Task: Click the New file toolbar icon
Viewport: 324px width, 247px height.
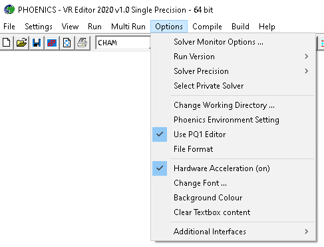Action: coord(7,43)
